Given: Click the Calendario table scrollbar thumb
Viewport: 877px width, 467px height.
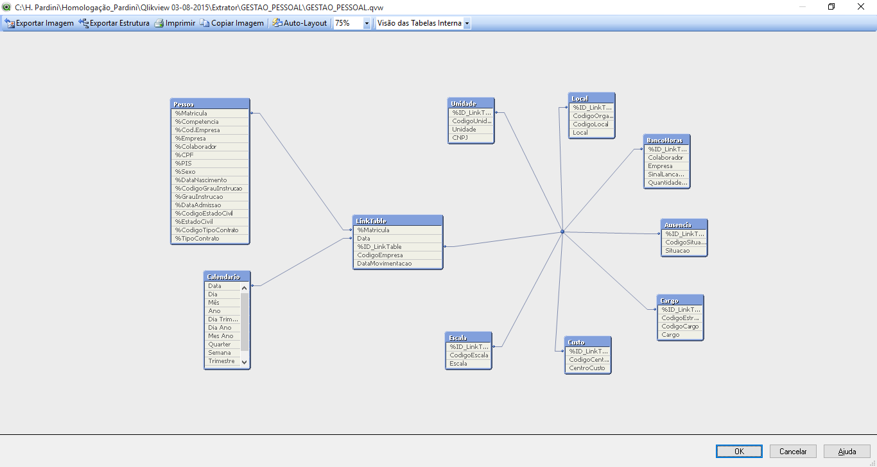Looking at the screenshot, I should [244, 321].
